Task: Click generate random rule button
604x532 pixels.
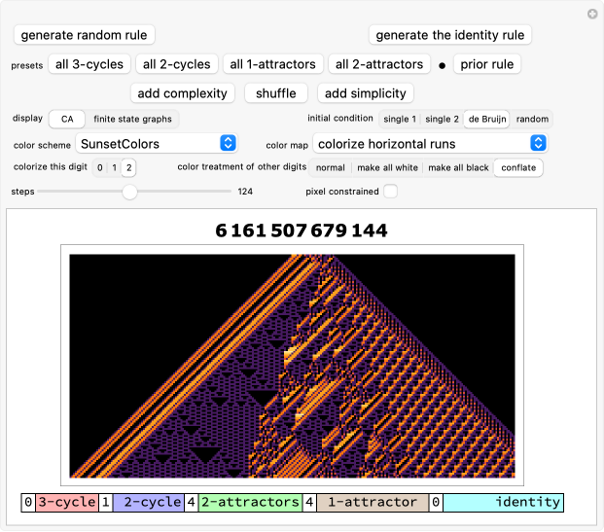Action: tap(84, 35)
